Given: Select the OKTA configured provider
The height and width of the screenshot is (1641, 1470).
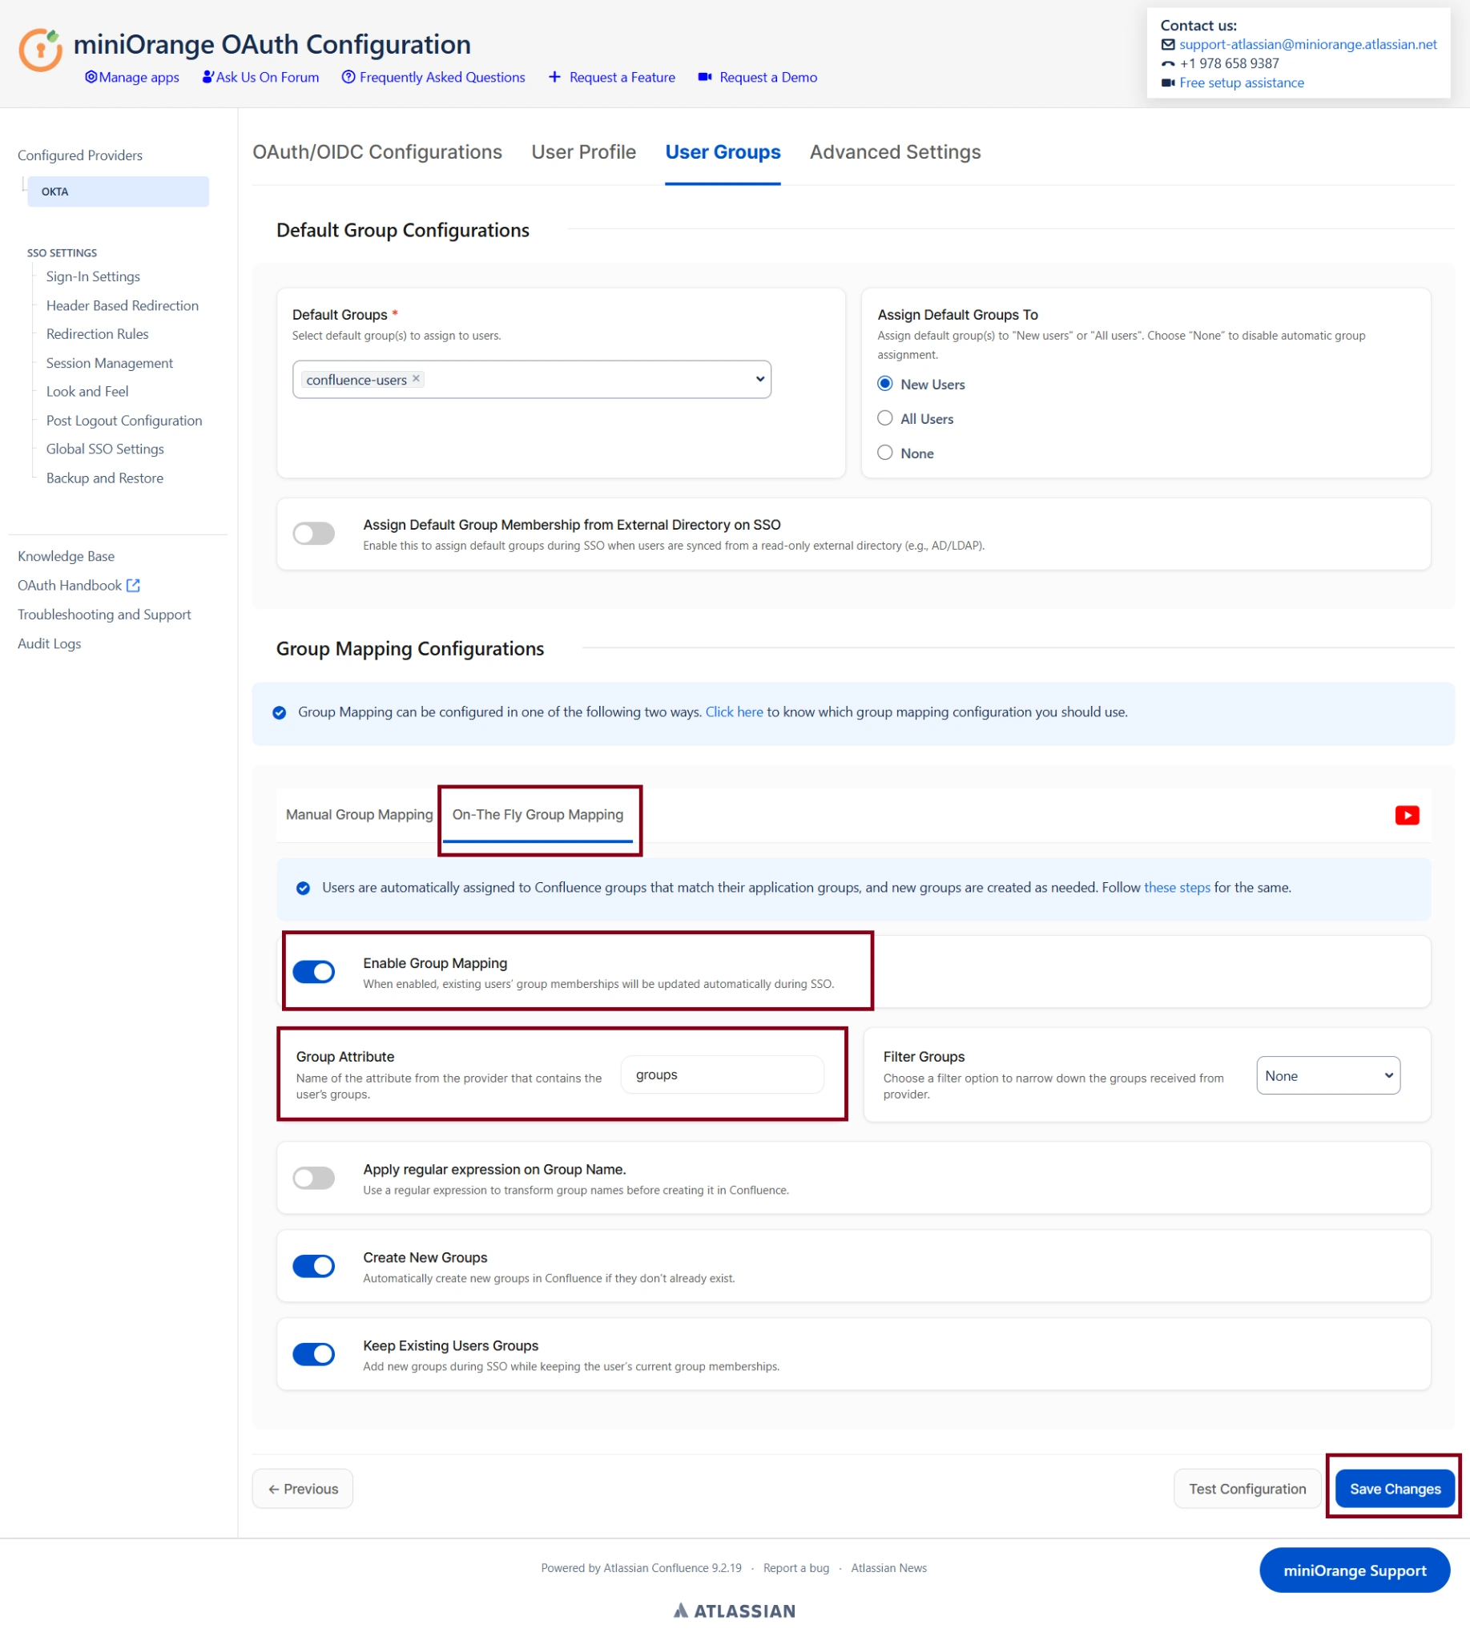Looking at the screenshot, I should [118, 192].
